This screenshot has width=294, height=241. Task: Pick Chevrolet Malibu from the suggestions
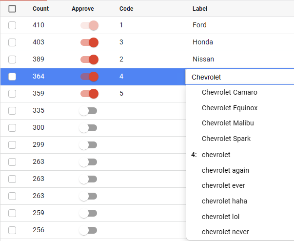[228, 123]
